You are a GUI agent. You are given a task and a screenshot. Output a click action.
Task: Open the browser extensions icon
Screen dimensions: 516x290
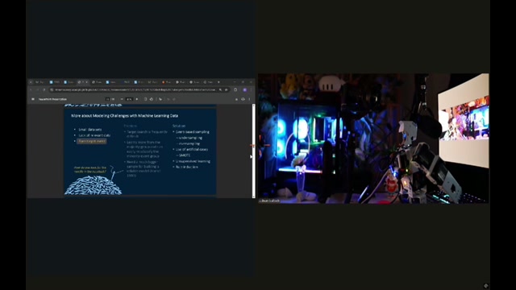click(x=235, y=89)
